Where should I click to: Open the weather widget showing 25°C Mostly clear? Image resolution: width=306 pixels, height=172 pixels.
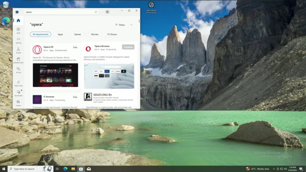tap(257, 169)
